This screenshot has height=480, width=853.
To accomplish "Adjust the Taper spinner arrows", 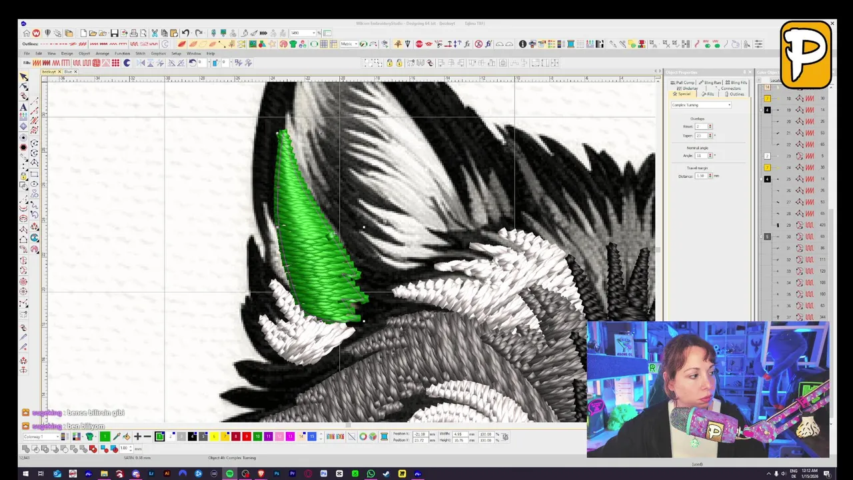I will coord(710,136).
